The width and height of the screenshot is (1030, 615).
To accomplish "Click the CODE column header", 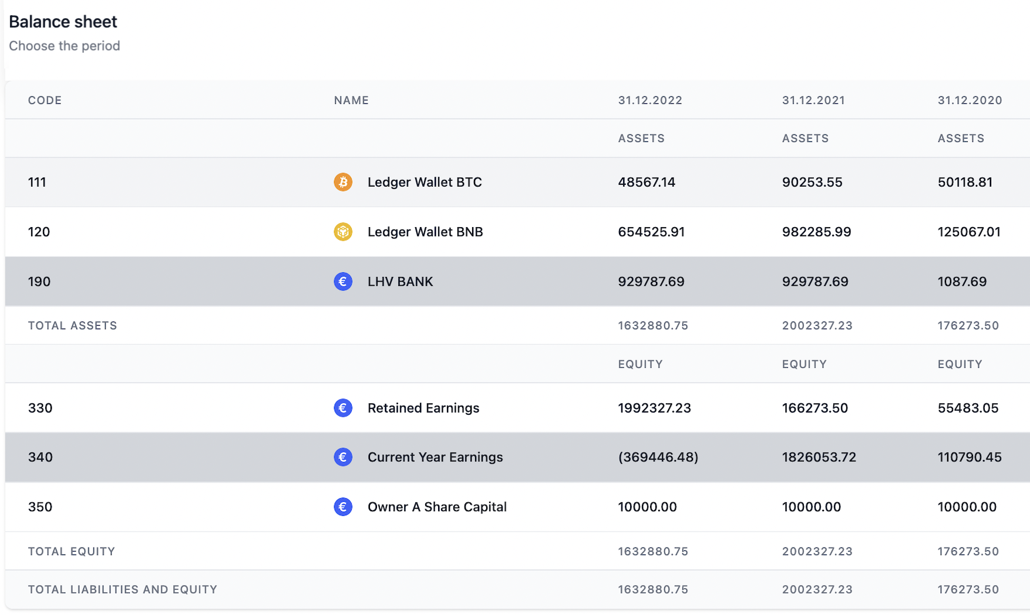I will pos(45,100).
